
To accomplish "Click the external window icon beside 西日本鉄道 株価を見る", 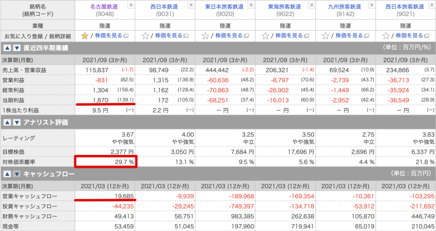I will pyautogui.click(x=186, y=36).
